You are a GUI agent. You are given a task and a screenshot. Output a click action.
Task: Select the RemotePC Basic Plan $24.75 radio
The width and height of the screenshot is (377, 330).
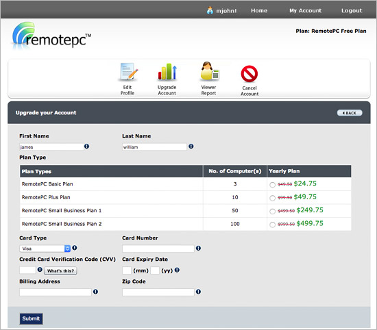(272, 185)
